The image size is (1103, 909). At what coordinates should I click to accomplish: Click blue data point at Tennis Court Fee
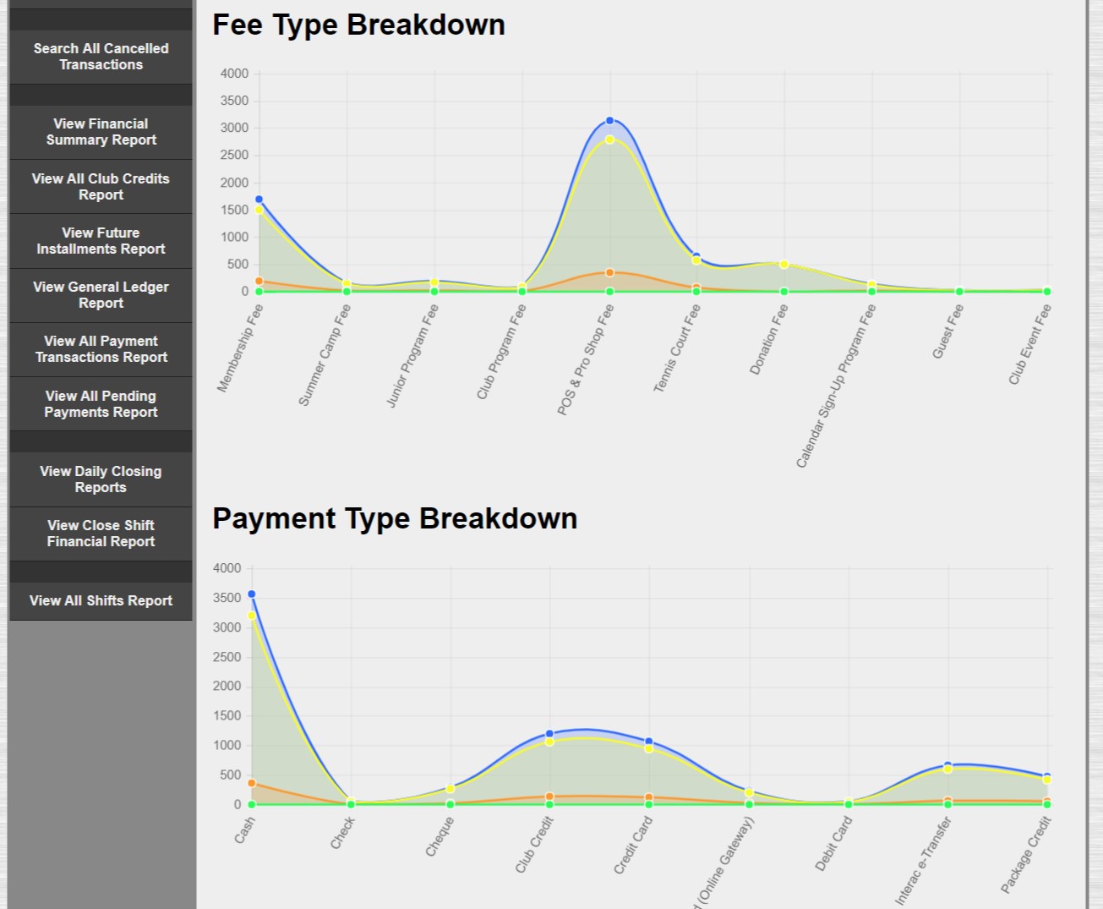(x=696, y=255)
